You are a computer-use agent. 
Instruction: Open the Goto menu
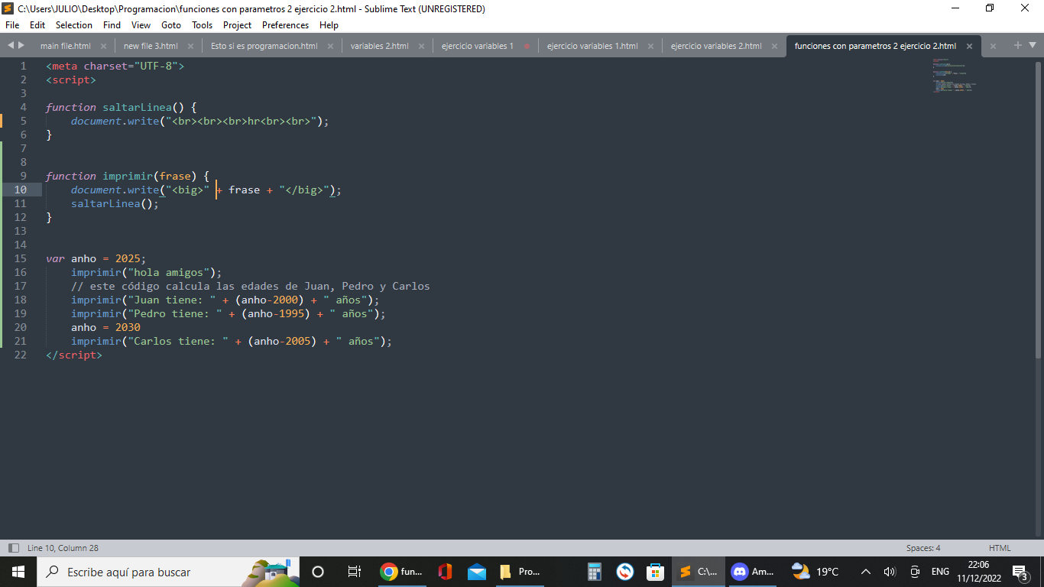[171, 25]
